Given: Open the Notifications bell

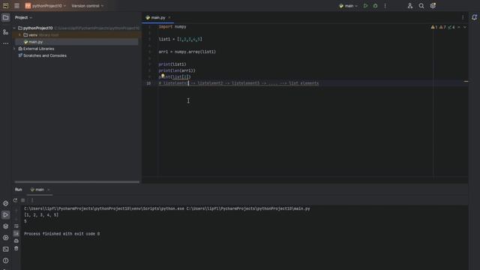Looking at the screenshot, I should [x=474, y=17].
